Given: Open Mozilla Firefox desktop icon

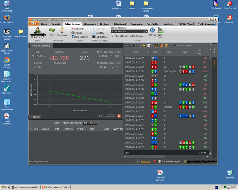Looking at the screenshot, I should [7, 19].
